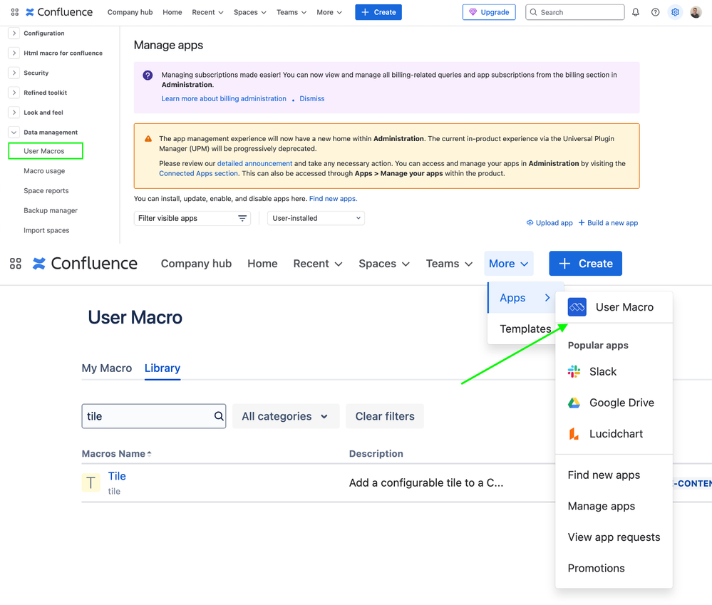
Task: Open the help question mark icon
Action: point(655,12)
